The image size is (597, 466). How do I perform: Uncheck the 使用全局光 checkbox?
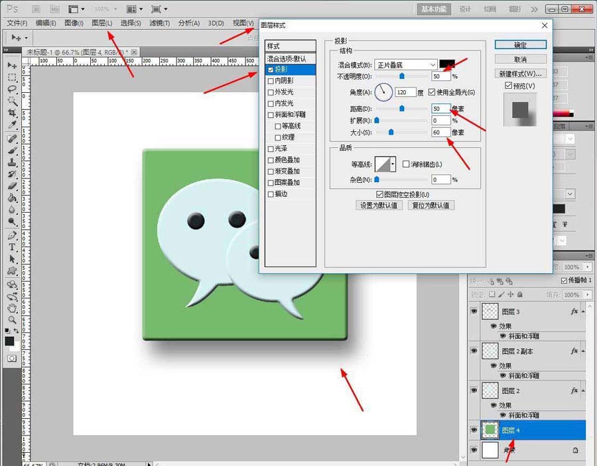pyautogui.click(x=432, y=91)
